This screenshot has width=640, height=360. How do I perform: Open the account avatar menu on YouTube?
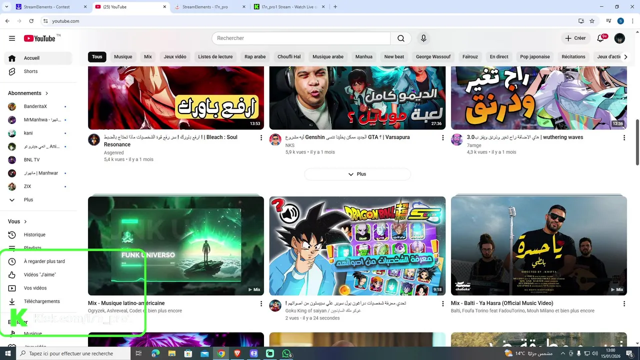pos(619,38)
